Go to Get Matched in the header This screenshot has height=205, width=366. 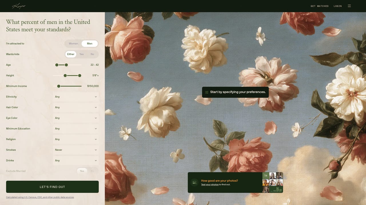pyautogui.click(x=319, y=6)
